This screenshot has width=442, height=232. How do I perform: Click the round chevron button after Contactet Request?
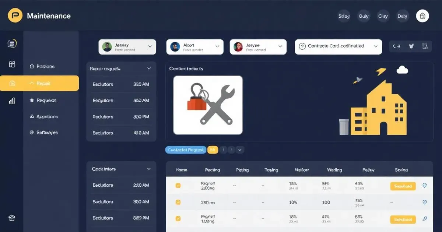240,150
